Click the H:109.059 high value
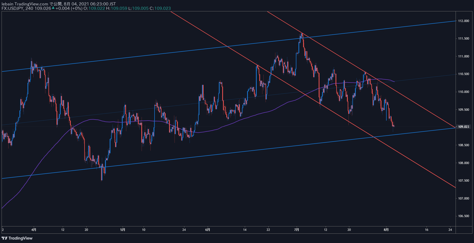This screenshot has height=243, width=474. pos(117,8)
